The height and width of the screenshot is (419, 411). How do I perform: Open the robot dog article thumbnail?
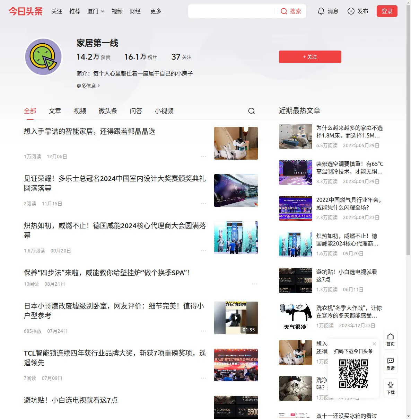(x=236, y=143)
